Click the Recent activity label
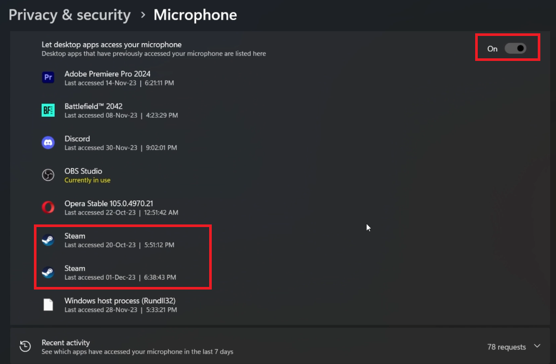 coord(66,343)
